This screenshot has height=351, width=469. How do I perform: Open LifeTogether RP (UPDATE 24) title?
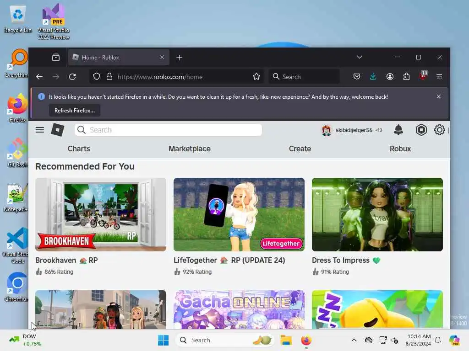click(x=229, y=260)
